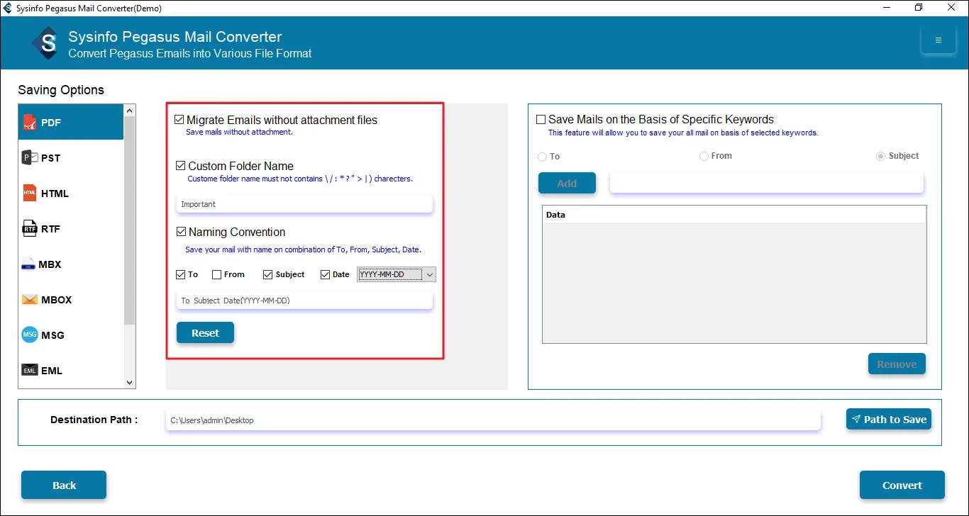Open the YYYY-MM-DD date format dropdown

point(397,274)
